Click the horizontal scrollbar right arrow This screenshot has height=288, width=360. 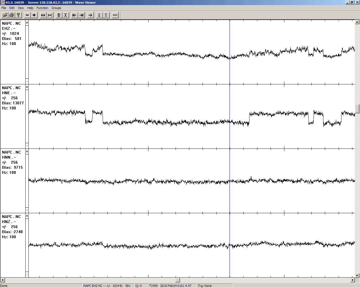[x=353, y=280]
